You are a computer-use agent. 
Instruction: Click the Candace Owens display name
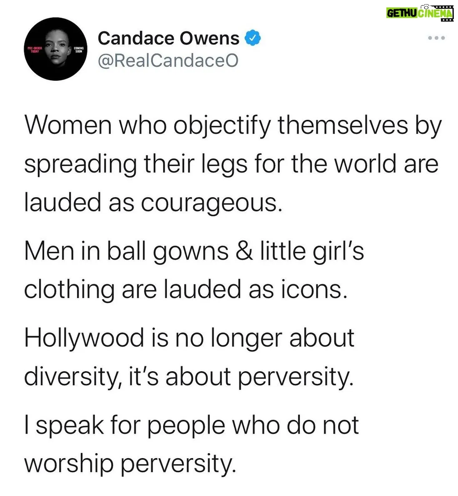[x=168, y=39]
